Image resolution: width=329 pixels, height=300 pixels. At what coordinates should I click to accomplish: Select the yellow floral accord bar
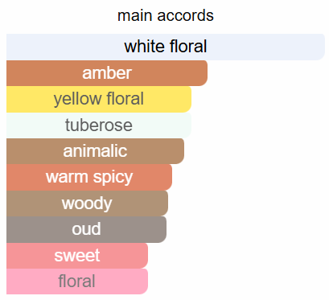click(x=99, y=99)
